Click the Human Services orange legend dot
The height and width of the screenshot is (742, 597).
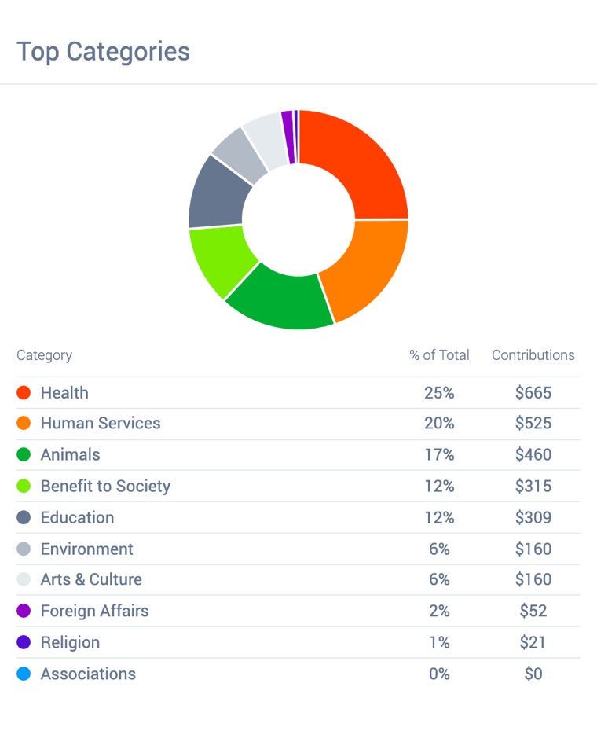[24, 423]
